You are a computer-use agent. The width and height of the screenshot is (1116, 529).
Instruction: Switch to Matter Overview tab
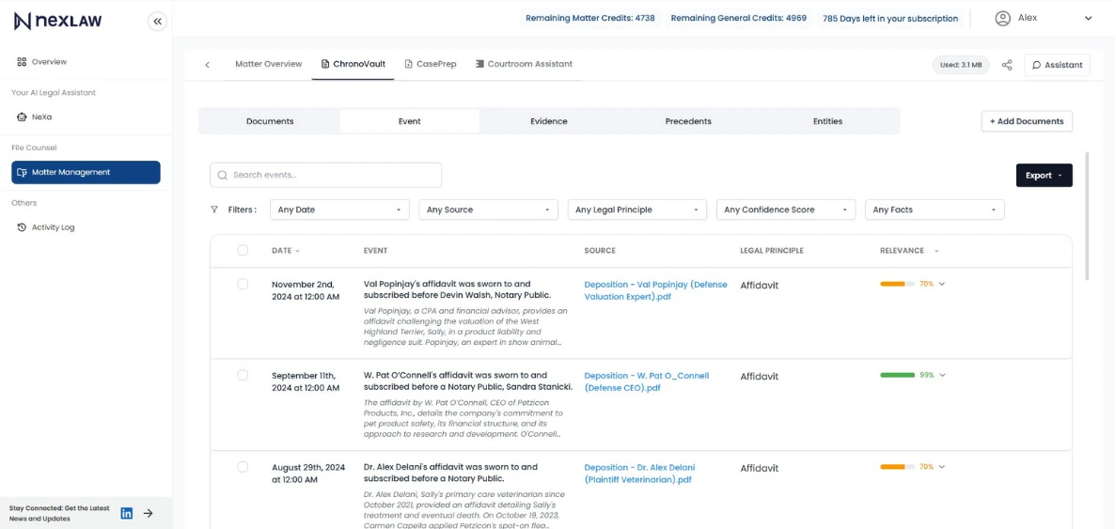(x=268, y=64)
